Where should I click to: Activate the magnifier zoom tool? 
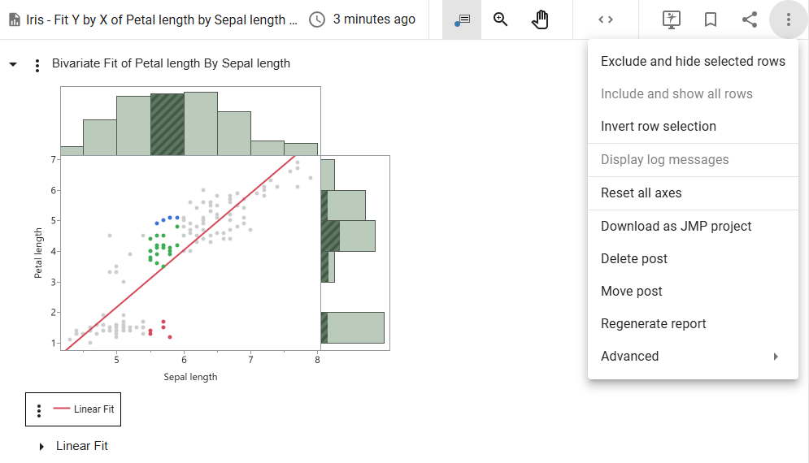[501, 19]
